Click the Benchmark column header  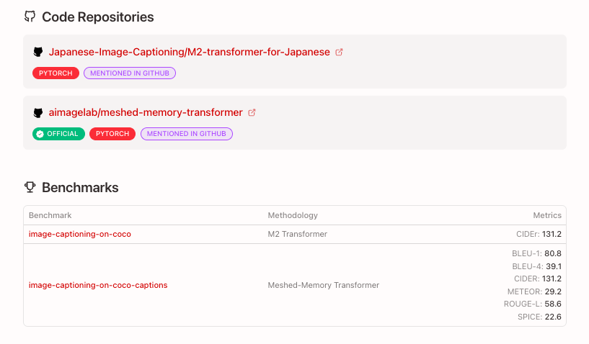[x=50, y=215]
